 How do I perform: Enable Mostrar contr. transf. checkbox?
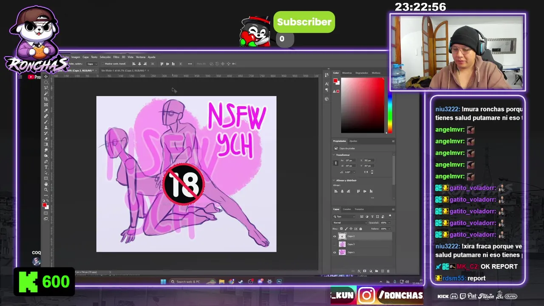pyautogui.click(x=103, y=64)
